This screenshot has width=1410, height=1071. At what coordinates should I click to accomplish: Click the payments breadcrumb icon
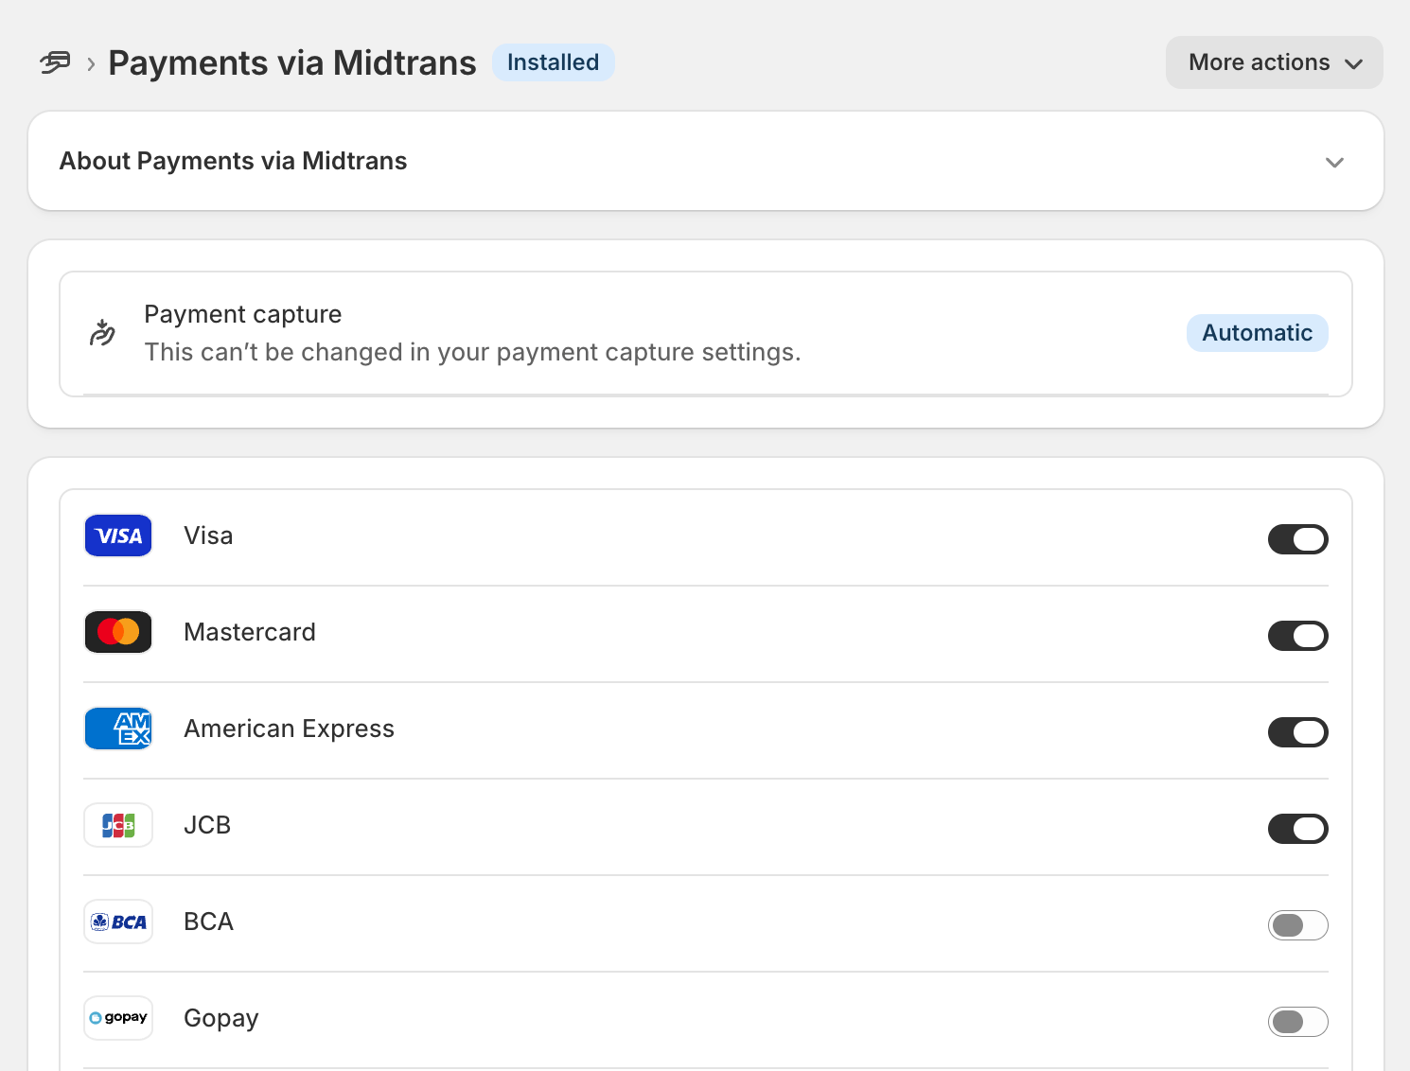click(55, 63)
